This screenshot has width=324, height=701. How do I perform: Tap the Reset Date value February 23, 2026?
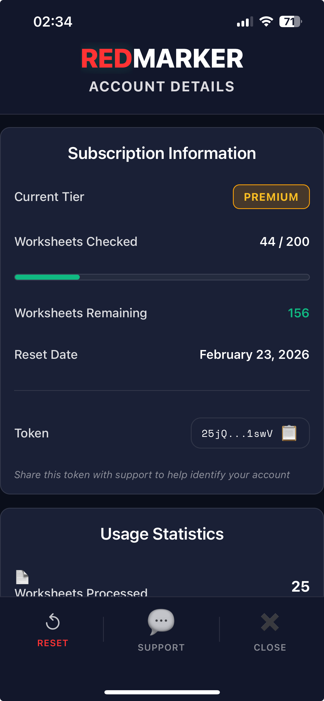tap(254, 354)
